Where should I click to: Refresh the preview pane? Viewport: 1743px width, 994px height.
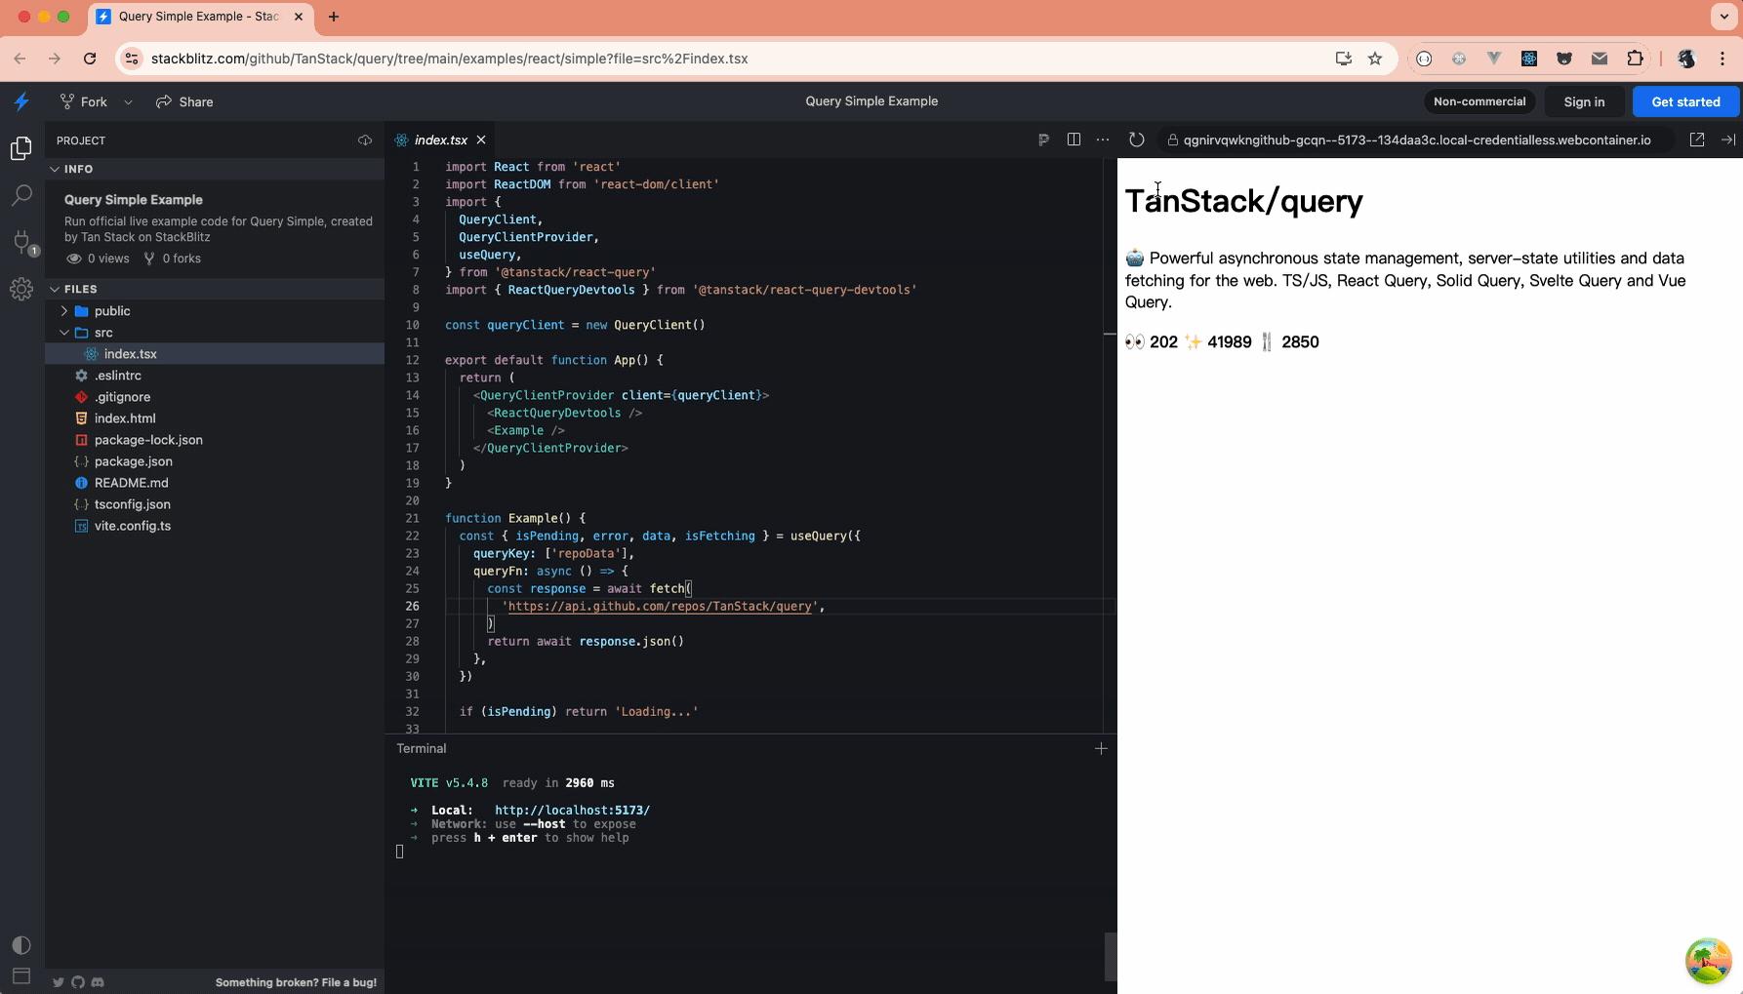click(x=1137, y=139)
